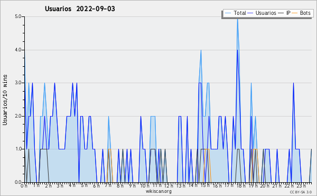Click the orange Bots legend line
317x196 pixels.
[x=295, y=13]
